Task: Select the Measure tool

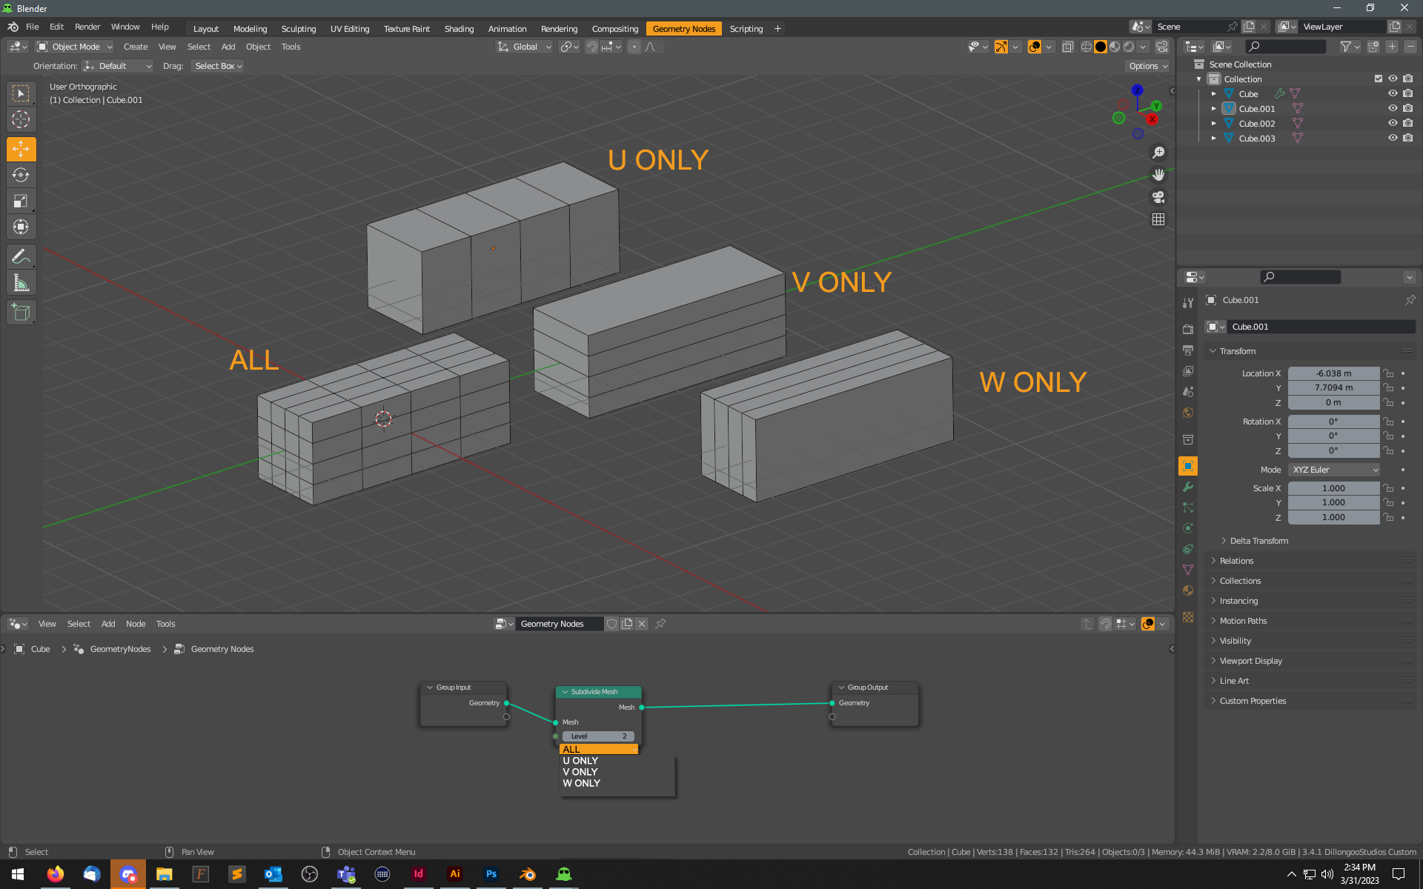Action: (21, 283)
